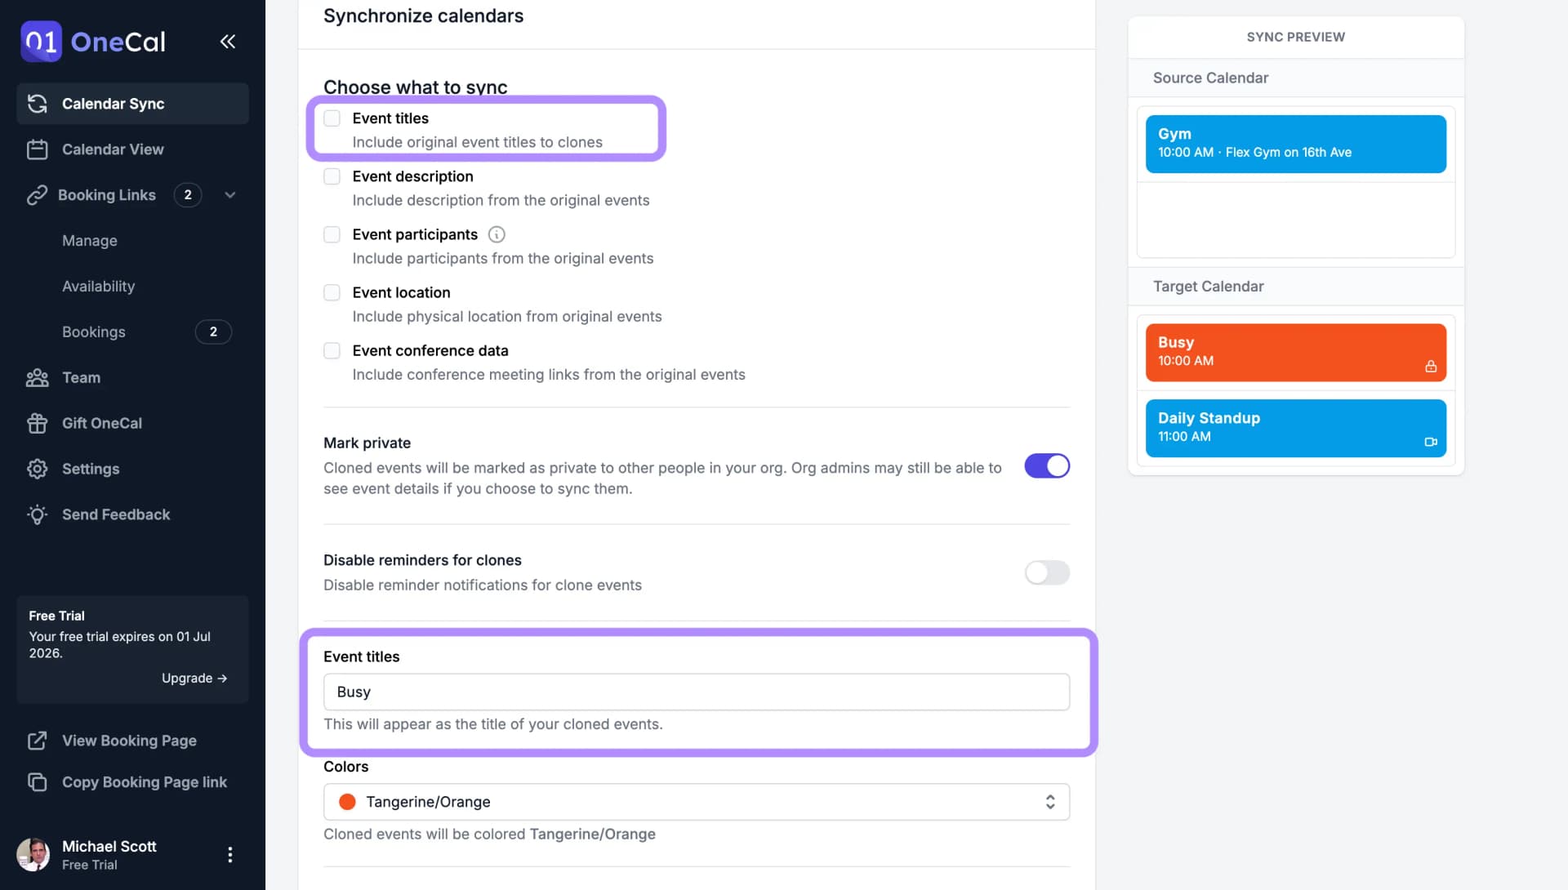The image size is (1568, 890).
Task: Click the Send Feedback sidebar icon
Action: tap(38, 515)
